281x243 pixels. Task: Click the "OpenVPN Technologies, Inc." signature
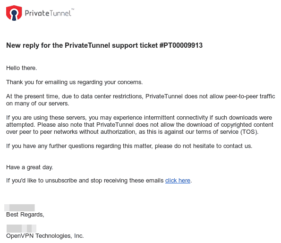[x=45, y=236]
